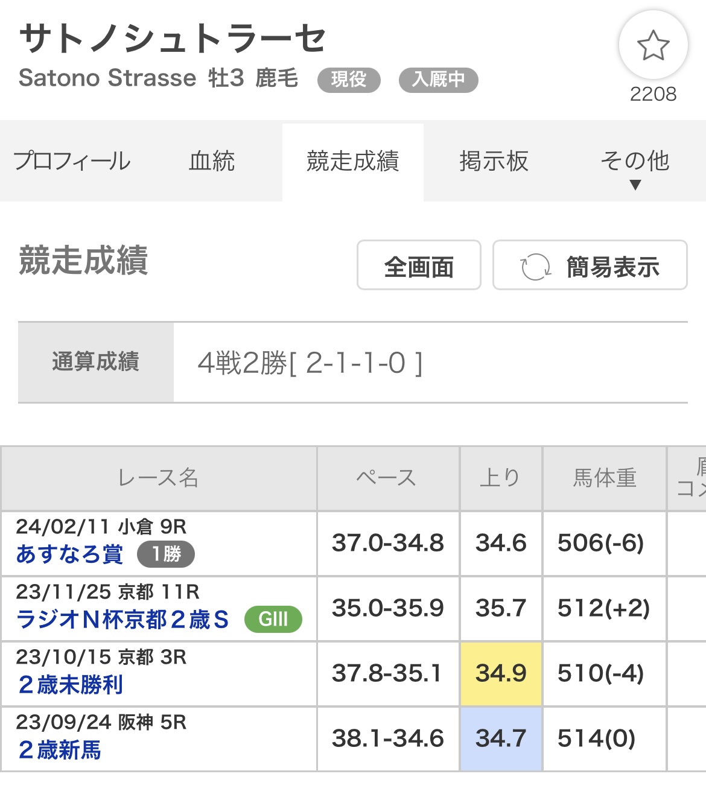This screenshot has width=706, height=800.
Task: Tap the 入厩中 status badge
Action: click(x=439, y=80)
